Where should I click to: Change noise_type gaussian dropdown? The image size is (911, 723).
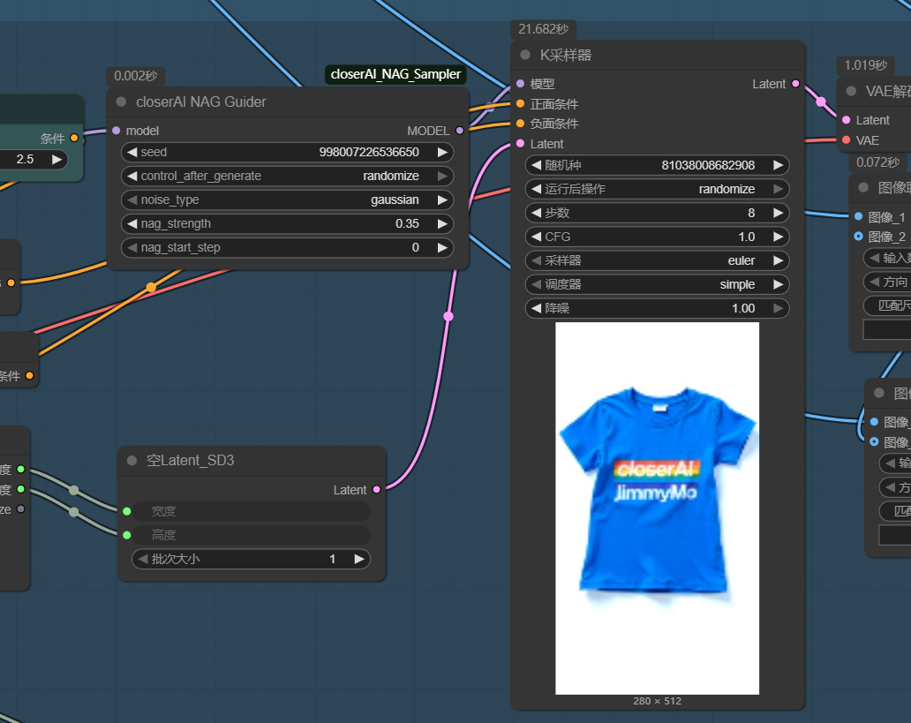[287, 200]
